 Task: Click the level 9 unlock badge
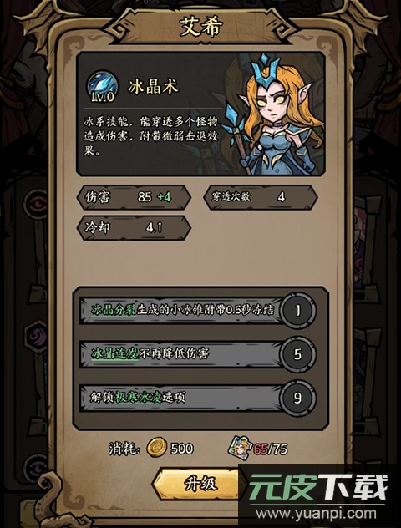pos(297,398)
